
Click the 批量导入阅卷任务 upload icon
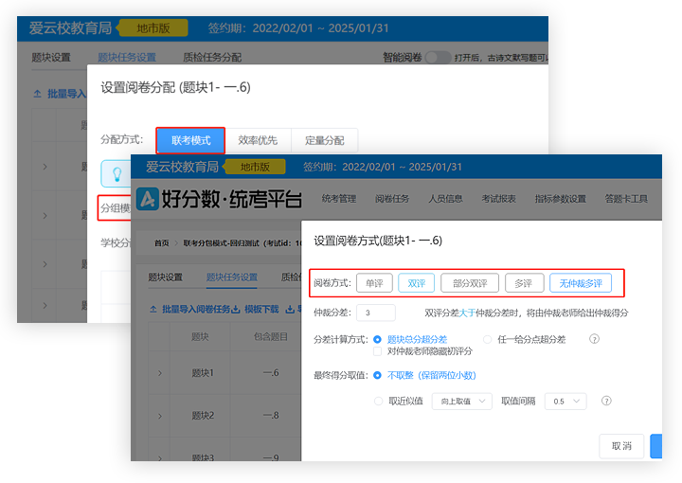(x=154, y=309)
